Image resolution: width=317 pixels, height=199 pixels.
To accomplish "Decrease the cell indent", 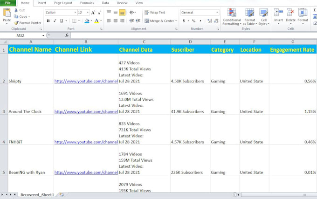I will pos(131,21).
